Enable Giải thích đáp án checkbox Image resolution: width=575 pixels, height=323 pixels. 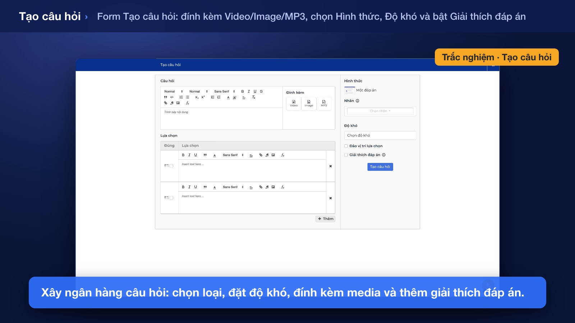coord(346,155)
